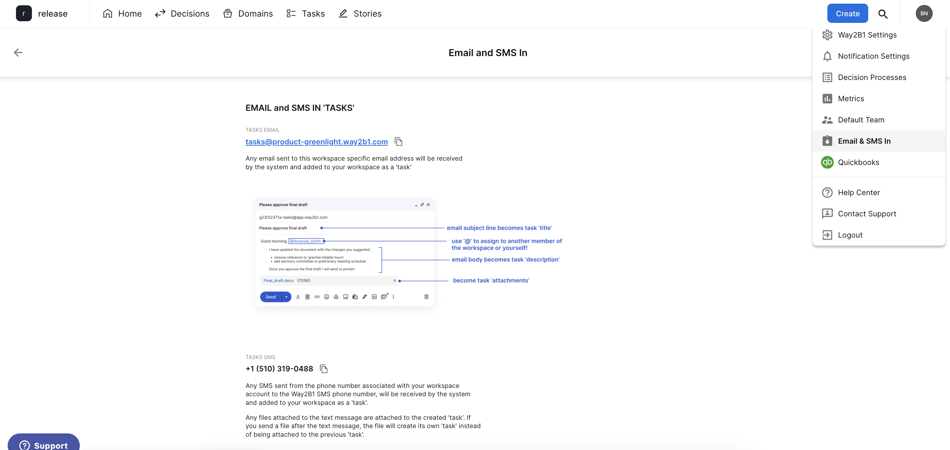Open the BN user avatar menu
The width and height of the screenshot is (950, 450).
tap(924, 14)
